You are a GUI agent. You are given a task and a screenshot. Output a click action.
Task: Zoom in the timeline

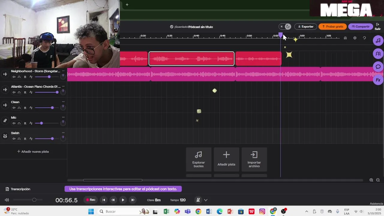pos(371,180)
